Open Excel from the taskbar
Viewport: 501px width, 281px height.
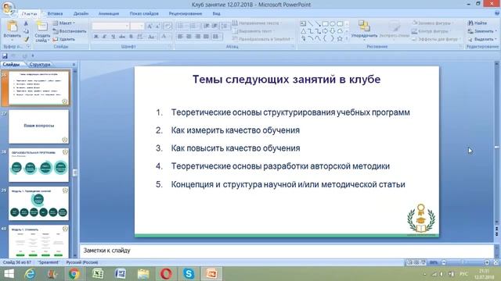[x=97, y=274]
